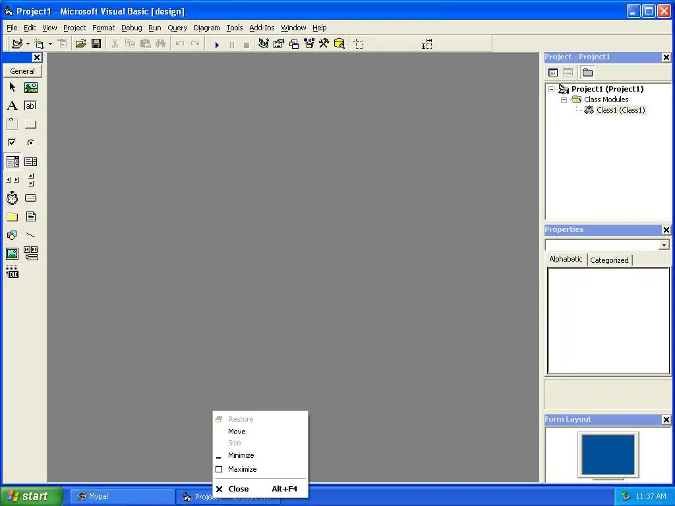Select the ComboBox control tool
Viewport: 675px width, 506px height.
[x=12, y=161]
